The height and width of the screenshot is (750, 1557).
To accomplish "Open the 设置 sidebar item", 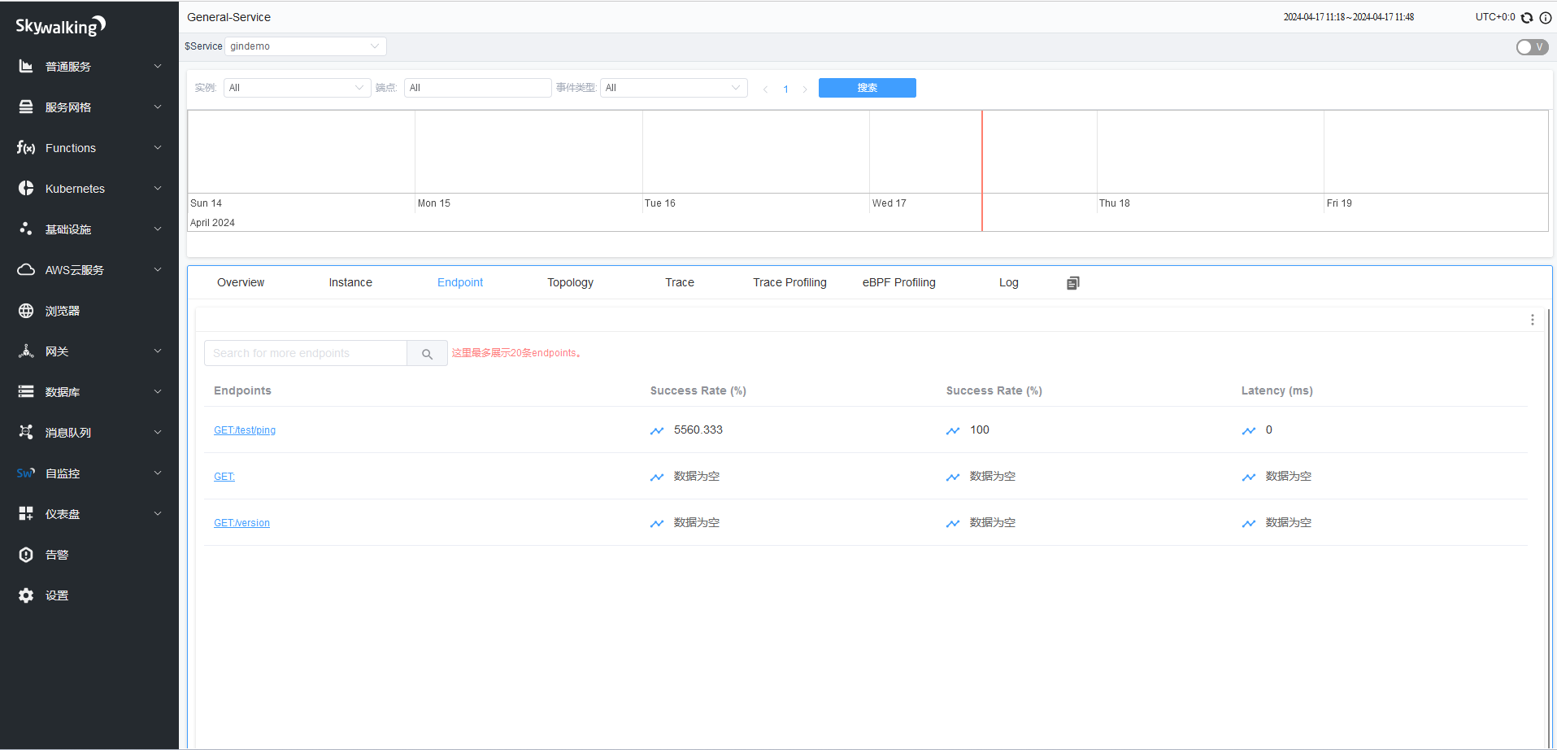I will pyautogui.click(x=89, y=595).
